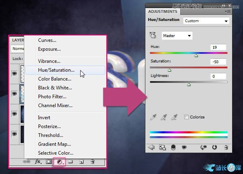Image resolution: width=243 pixels, height=174 pixels.
Task: Click the Saturation slider handle
Action: click(x=169, y=70)
